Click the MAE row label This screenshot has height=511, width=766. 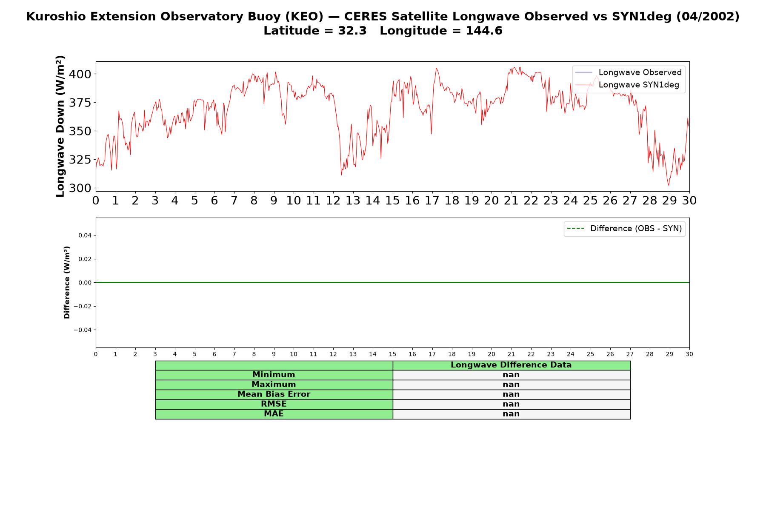click(x=274, y=414)
